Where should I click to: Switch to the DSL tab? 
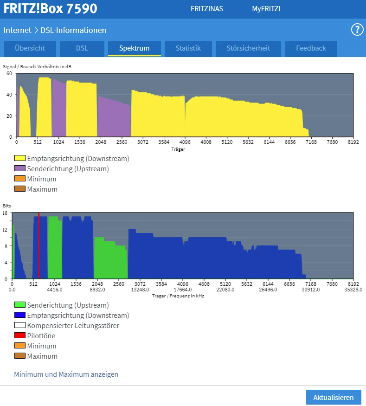click(82, 48)
